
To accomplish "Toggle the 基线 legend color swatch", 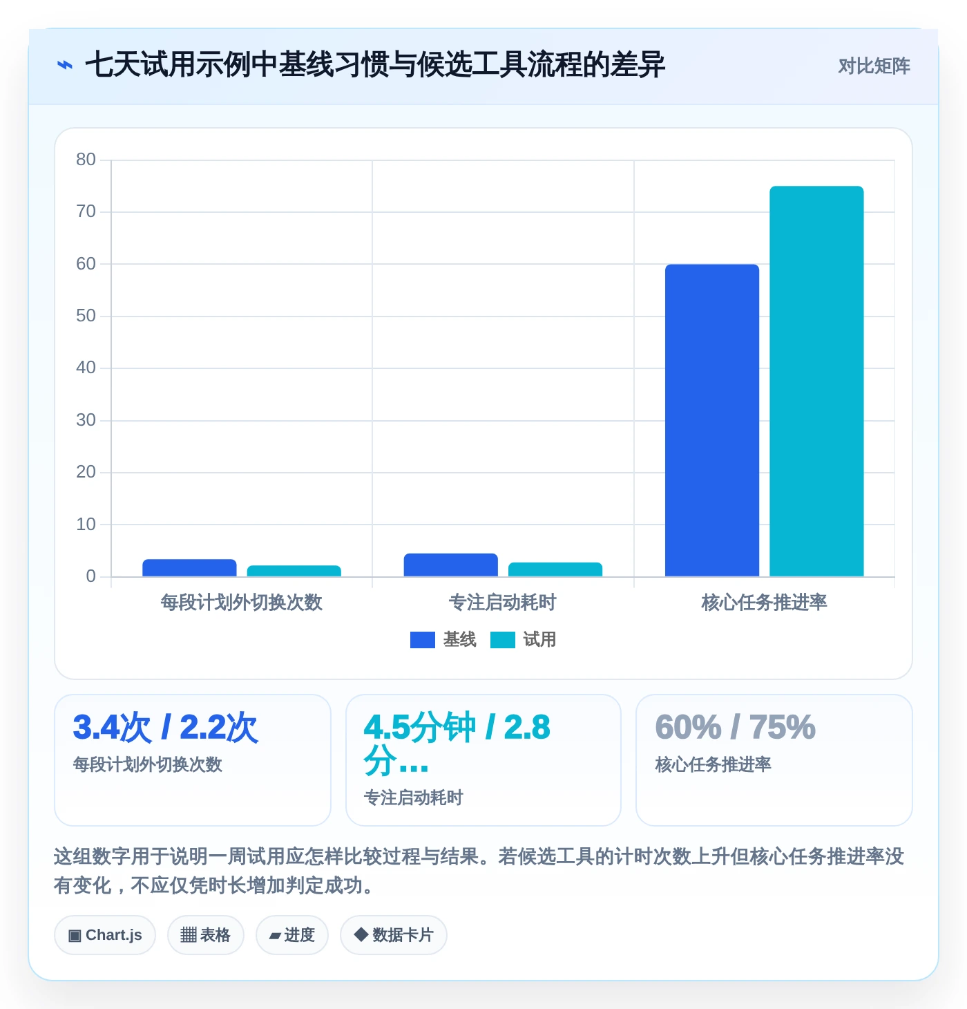I will (422, 640).
